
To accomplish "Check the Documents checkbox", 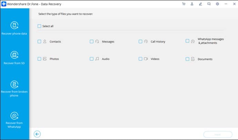I will click(187, 59).
